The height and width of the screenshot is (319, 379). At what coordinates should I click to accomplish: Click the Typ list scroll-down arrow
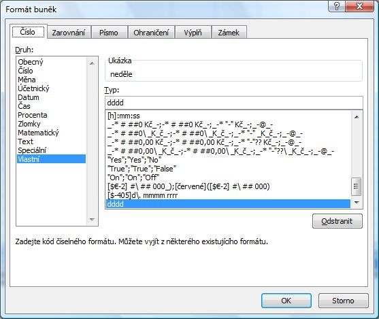point(357,202)
